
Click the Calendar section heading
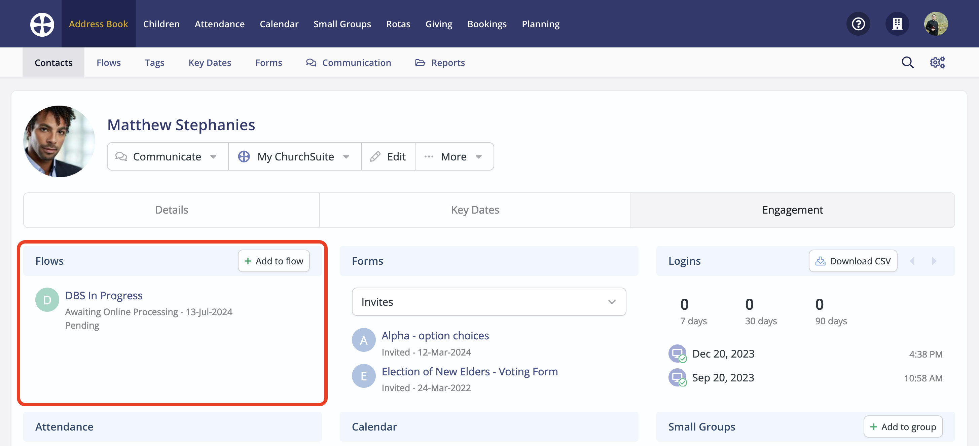coord(374,426)
